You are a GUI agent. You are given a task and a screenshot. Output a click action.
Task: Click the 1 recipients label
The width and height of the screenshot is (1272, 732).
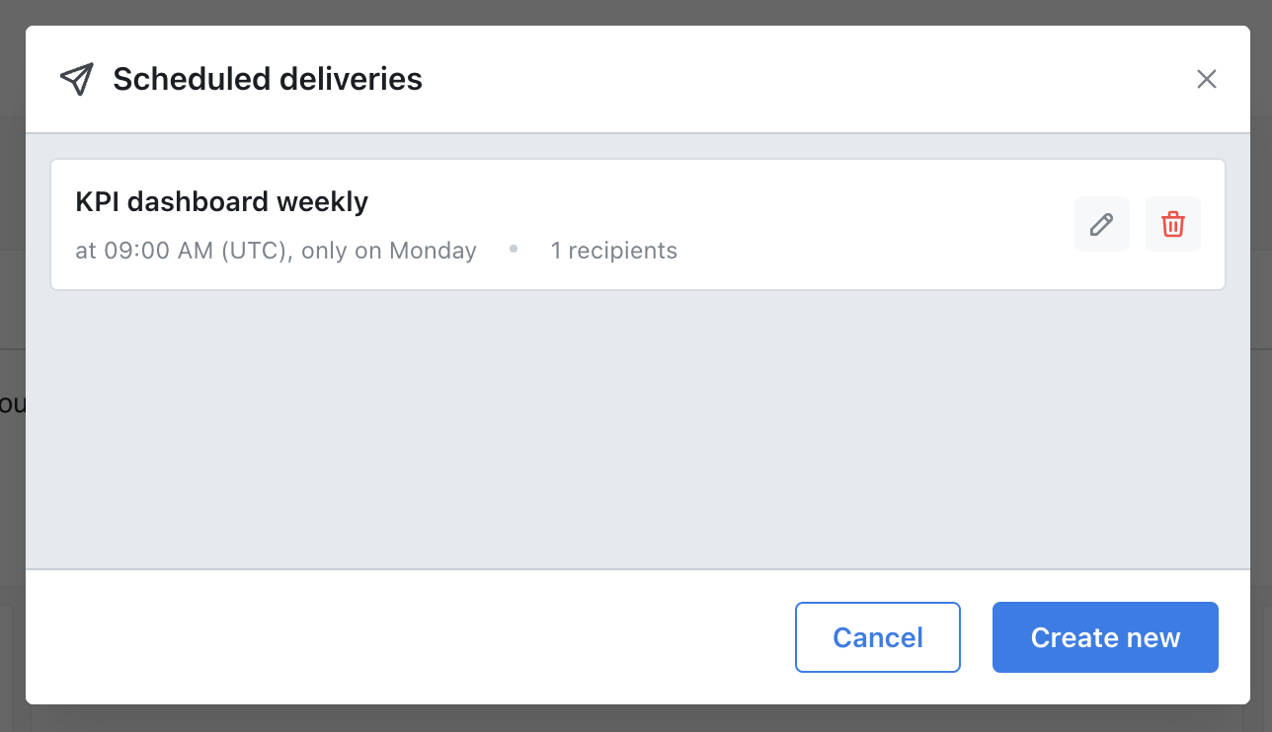pyautogui.click(x=613, y=251)
